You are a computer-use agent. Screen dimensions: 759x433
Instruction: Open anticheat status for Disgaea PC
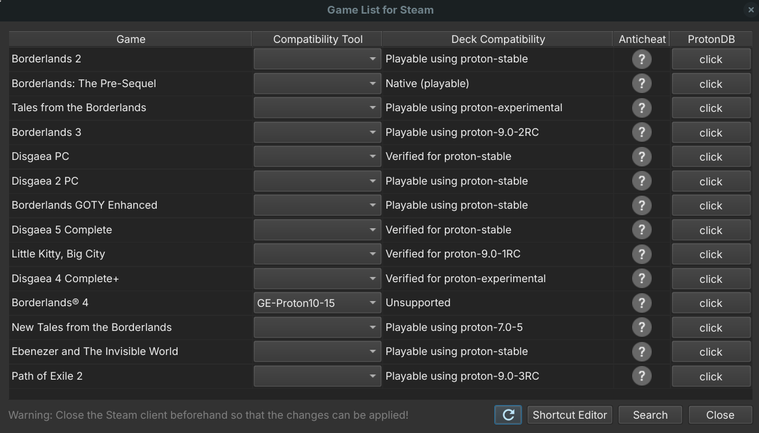pos(641,157)
